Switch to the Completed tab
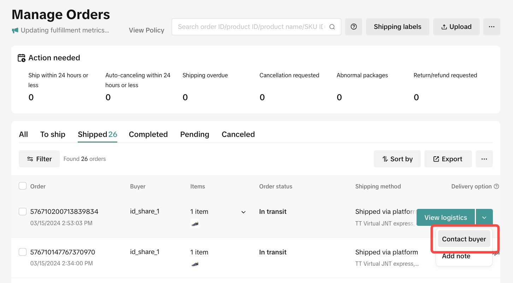Image resolution: width=513 pixels, height=283 pixels. 148,134
